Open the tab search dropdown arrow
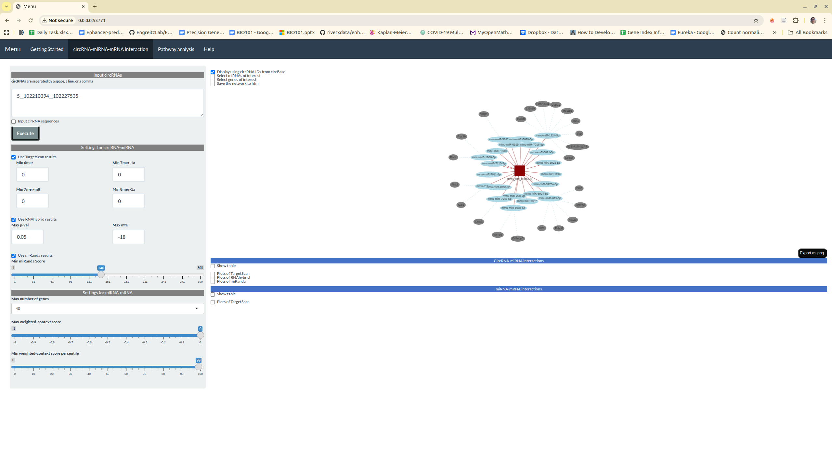Viewport: 832px width, 459px height. (x=6, y=6)
